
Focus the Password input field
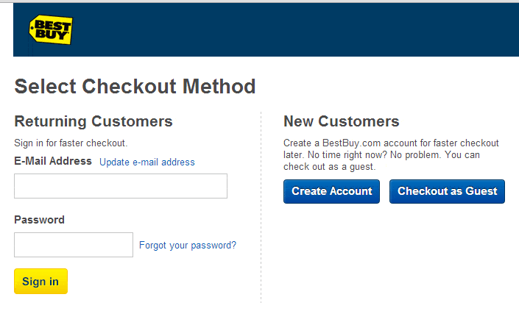click(74, 245)
